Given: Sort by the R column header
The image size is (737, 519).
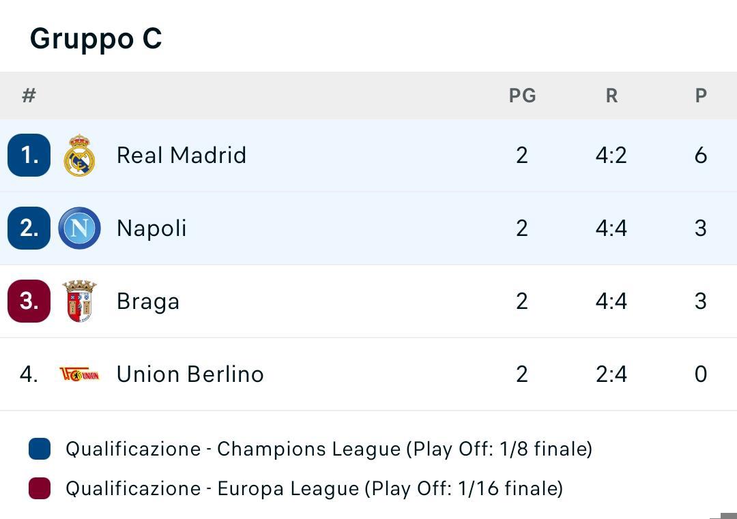Looking at the screenshot, I should [611, 95].
